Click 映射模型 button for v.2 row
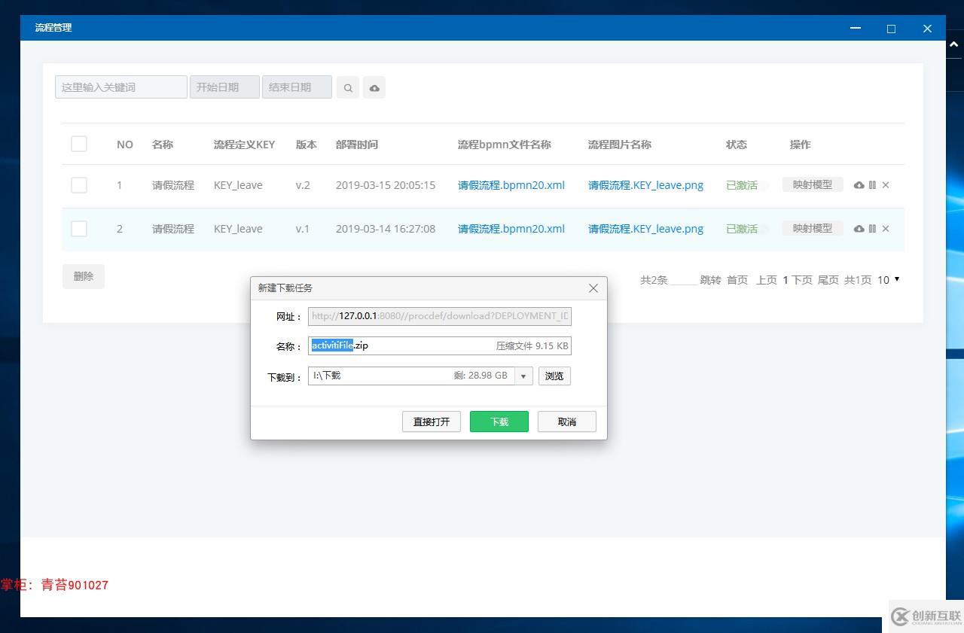The image size is (964, 633). (x=813, y=184)
